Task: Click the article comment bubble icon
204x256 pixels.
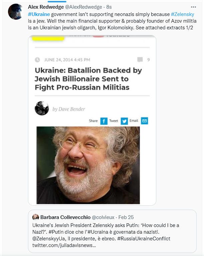Action: [140, 60]
